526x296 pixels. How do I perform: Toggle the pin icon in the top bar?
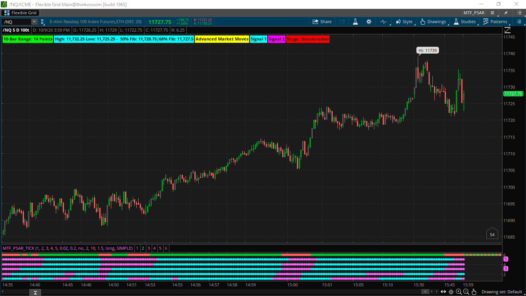tap(506, 13)
